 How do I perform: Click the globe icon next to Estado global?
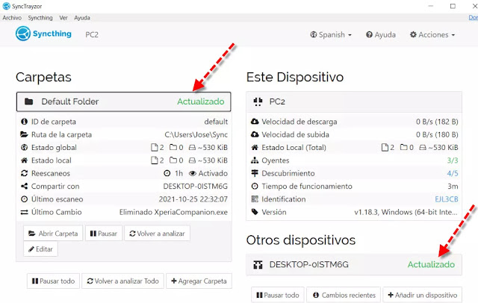click(x=24, y=147)
